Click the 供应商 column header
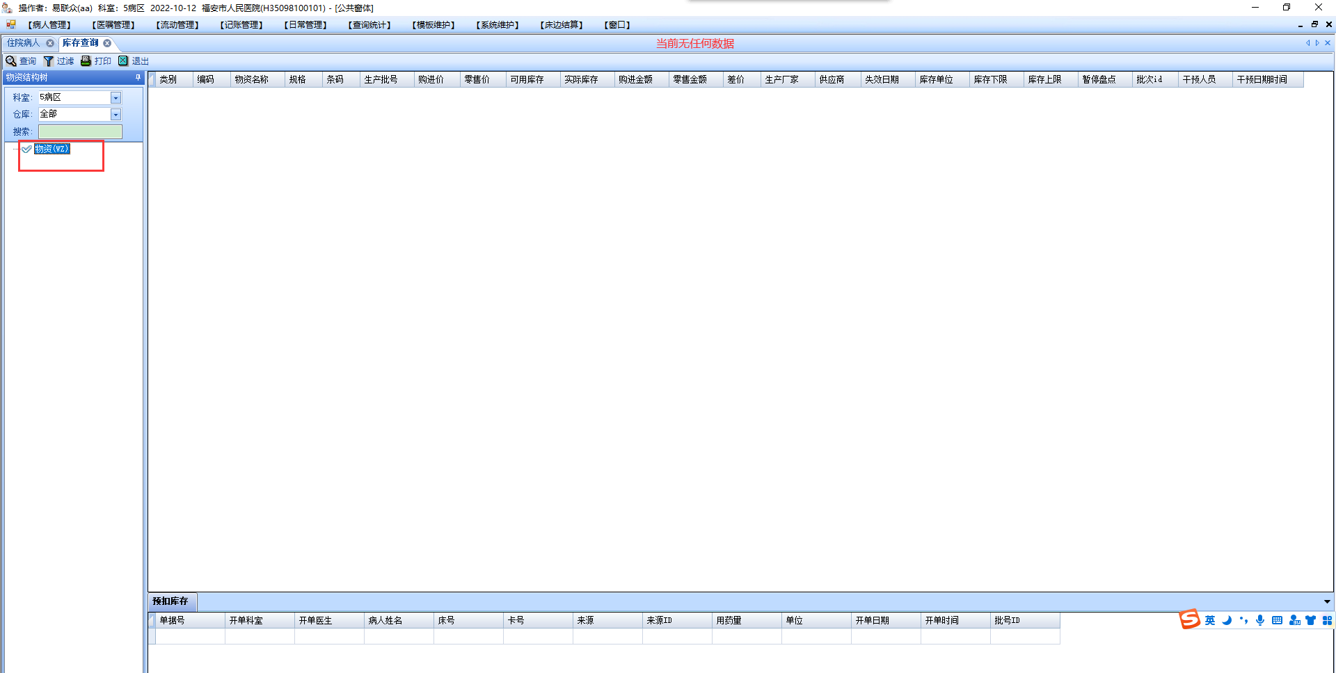This screenshot has height=673, width=1336. [838, 80]
